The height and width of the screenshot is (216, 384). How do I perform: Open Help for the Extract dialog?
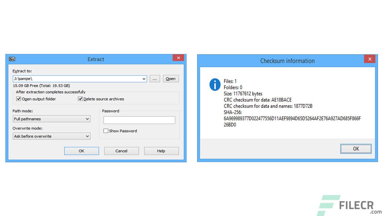pyautogui.click(x=161, y=151)
